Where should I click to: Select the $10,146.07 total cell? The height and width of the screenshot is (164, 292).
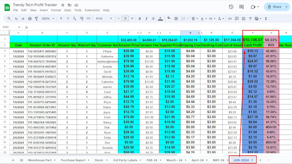point(252,40)
